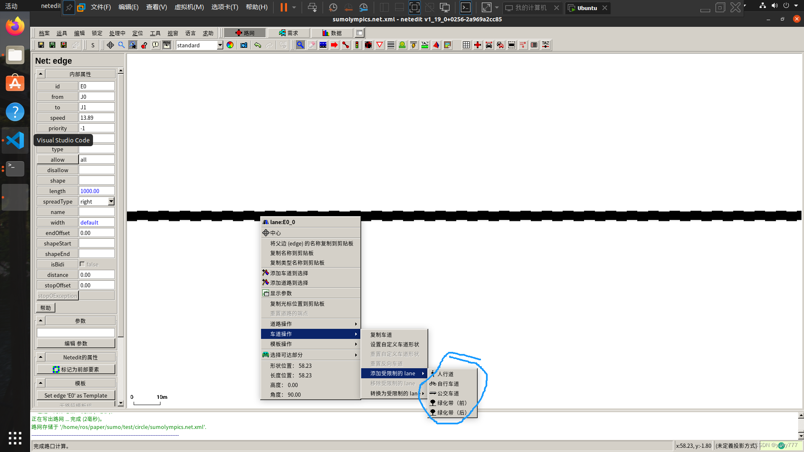Image resolution: width=804 pixels, height=452 pixels.
Task: Activate TAZ mode icon
Action: click(x=425, y=45)
